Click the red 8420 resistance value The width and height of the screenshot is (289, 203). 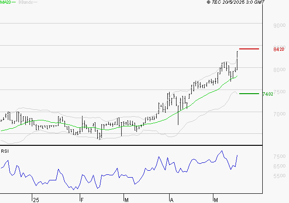[x=279, y=49]
